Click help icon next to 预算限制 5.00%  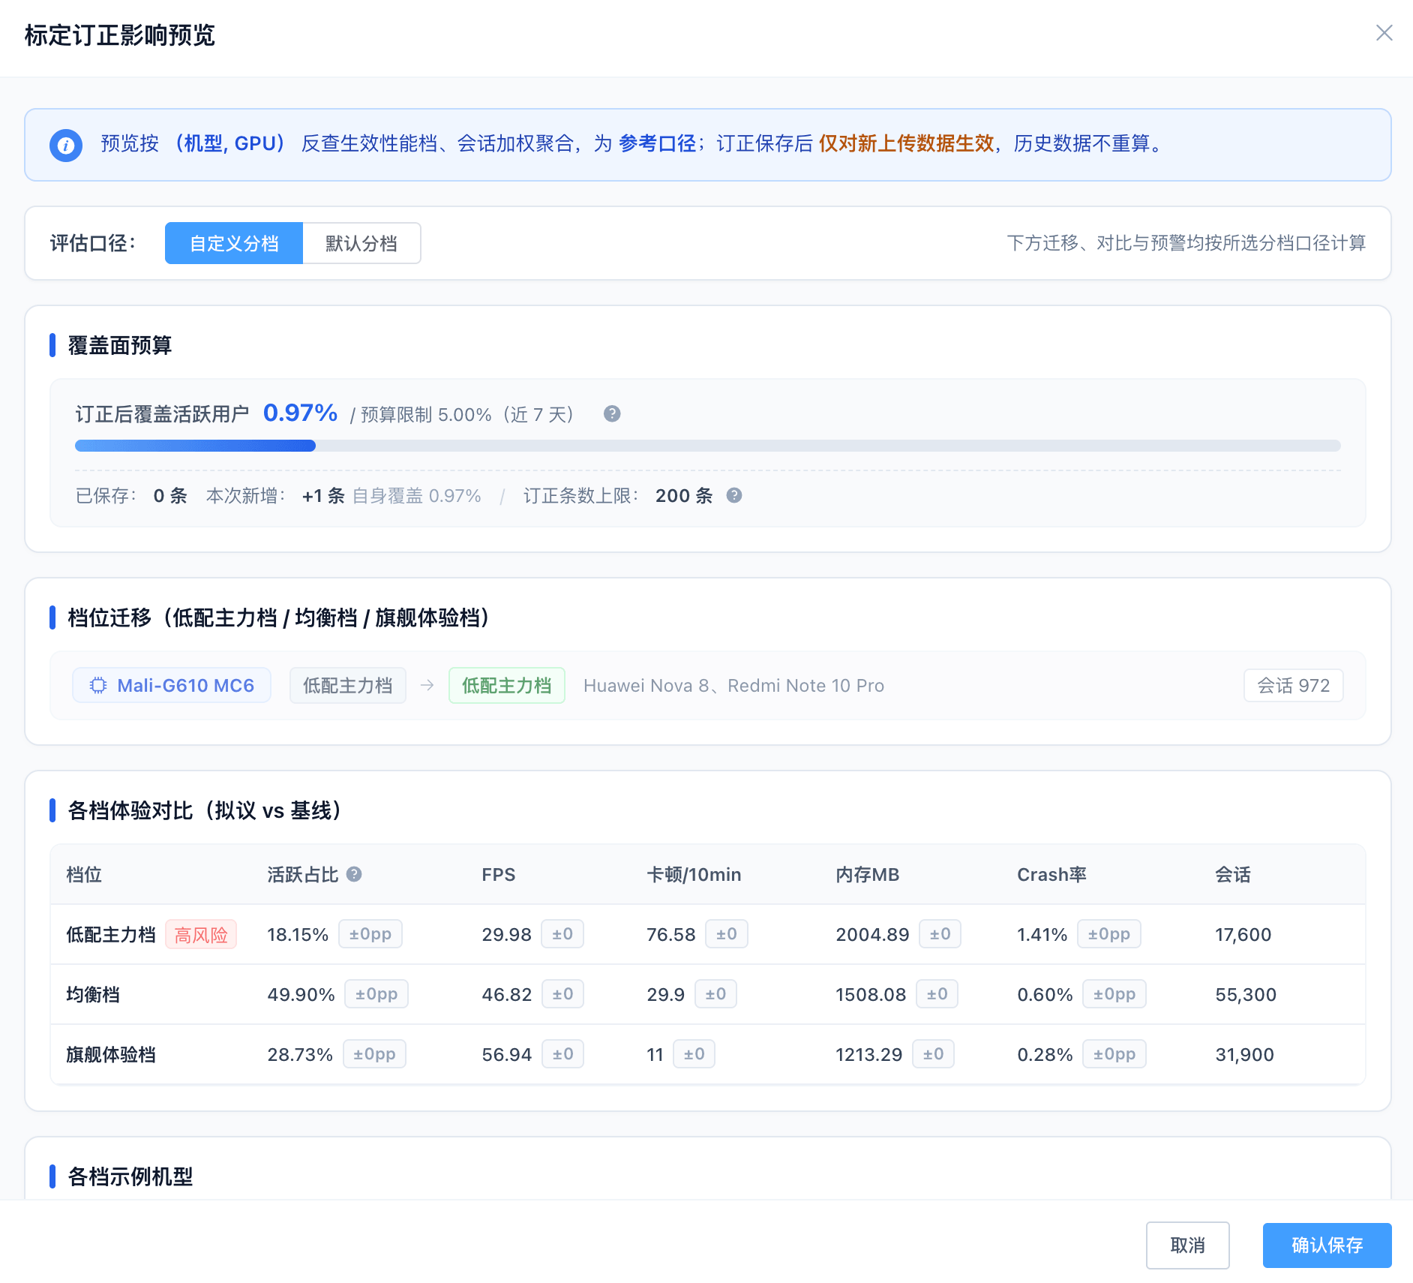coord(612,414)
